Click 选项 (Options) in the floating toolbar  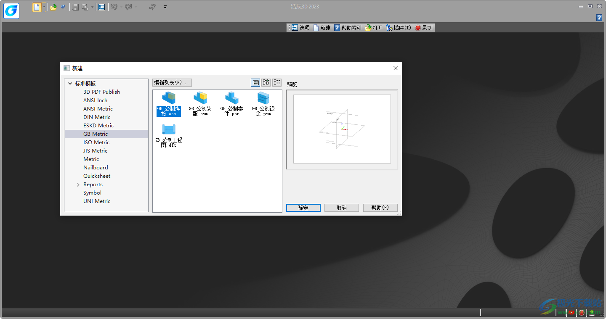301,28
